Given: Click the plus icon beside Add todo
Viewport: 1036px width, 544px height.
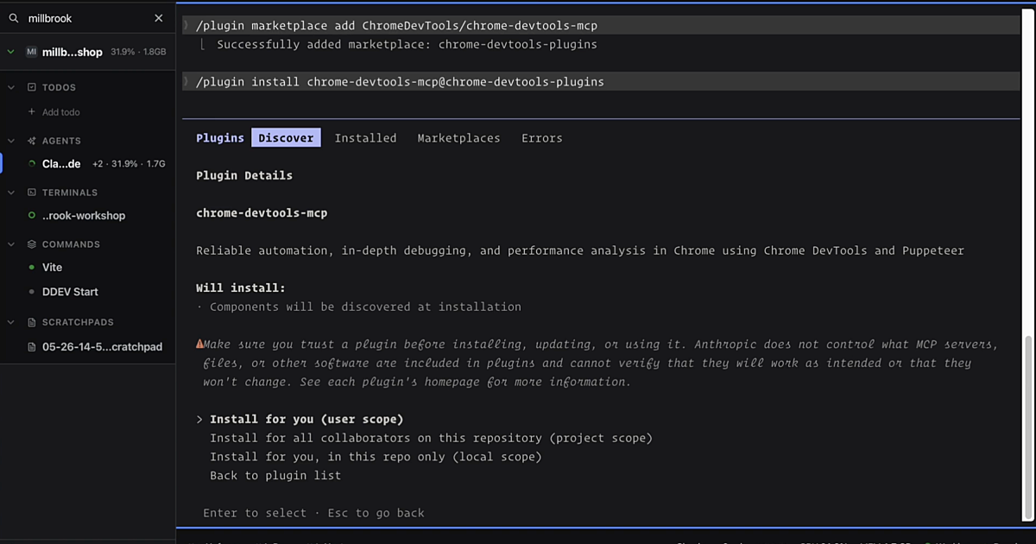Looking at the screenshot, I should click(32, 112).
